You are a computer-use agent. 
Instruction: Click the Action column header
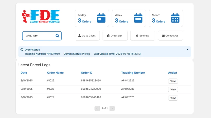coord(172,73)
